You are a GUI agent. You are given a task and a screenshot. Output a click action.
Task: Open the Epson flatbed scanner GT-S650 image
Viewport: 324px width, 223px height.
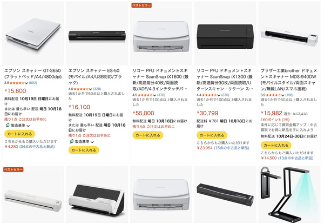click(x=33, y=34)
